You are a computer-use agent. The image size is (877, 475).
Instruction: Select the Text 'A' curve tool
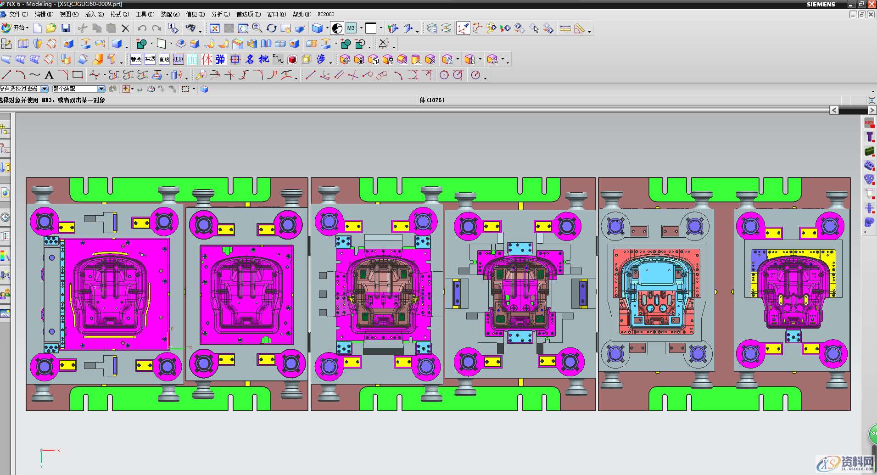[x=49, y=75]
